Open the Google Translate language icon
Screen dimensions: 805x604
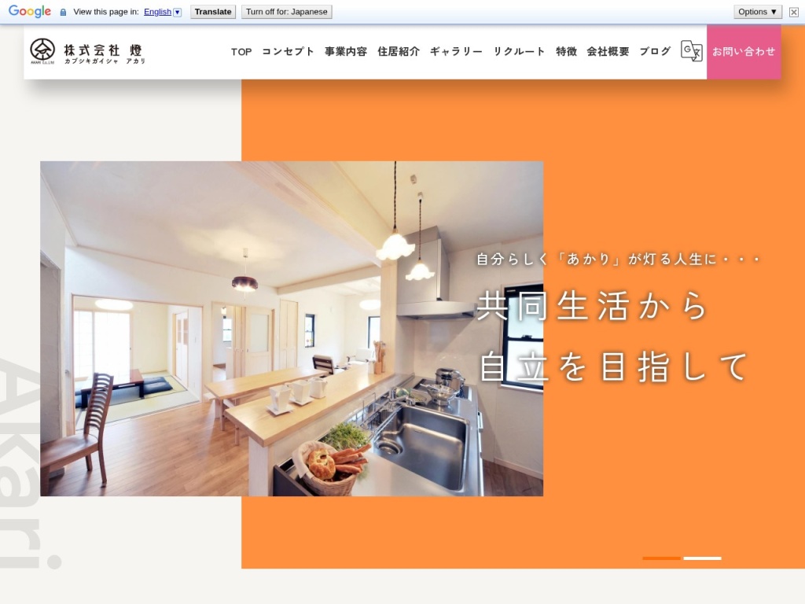pyautogui.click(x=691, y=51)
